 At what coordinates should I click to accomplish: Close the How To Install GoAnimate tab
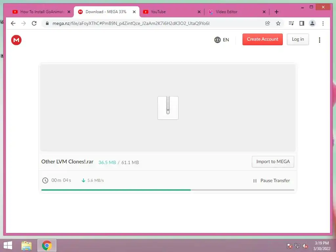tap(69, 12)
